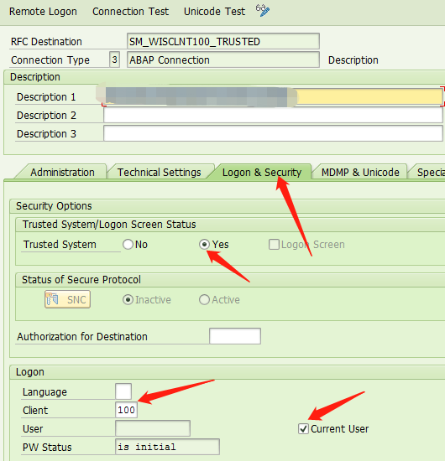Click the Security Options group header
Image resolution: width=445 pixels, height=461 pixels.
[x=54, y=206]
